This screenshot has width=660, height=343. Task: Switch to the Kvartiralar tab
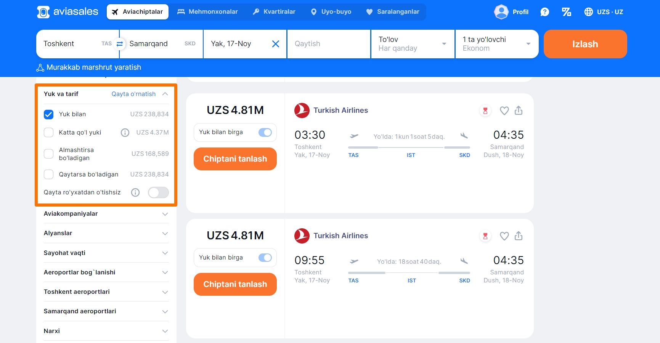pos(274,12)
